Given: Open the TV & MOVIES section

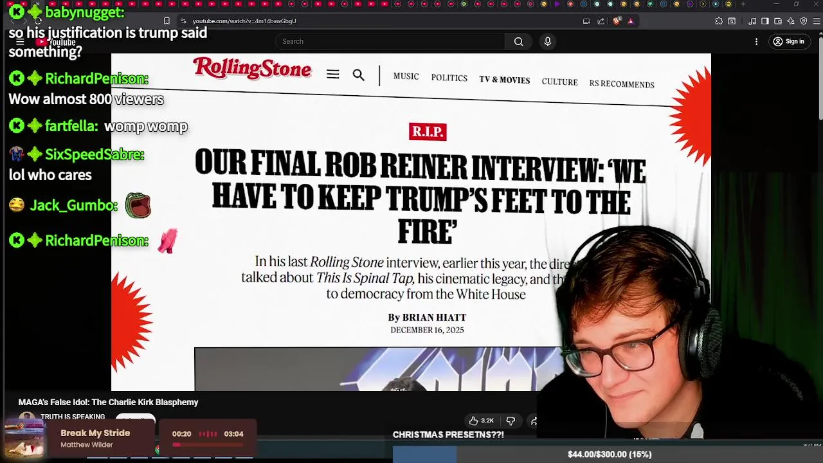Looking at the screenshot, I should tap(505, 80).
